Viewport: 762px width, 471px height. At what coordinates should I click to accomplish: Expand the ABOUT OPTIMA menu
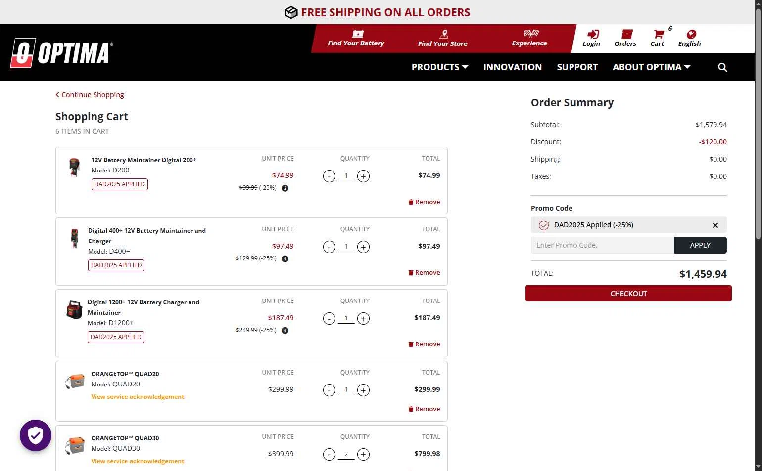(652, 67)
